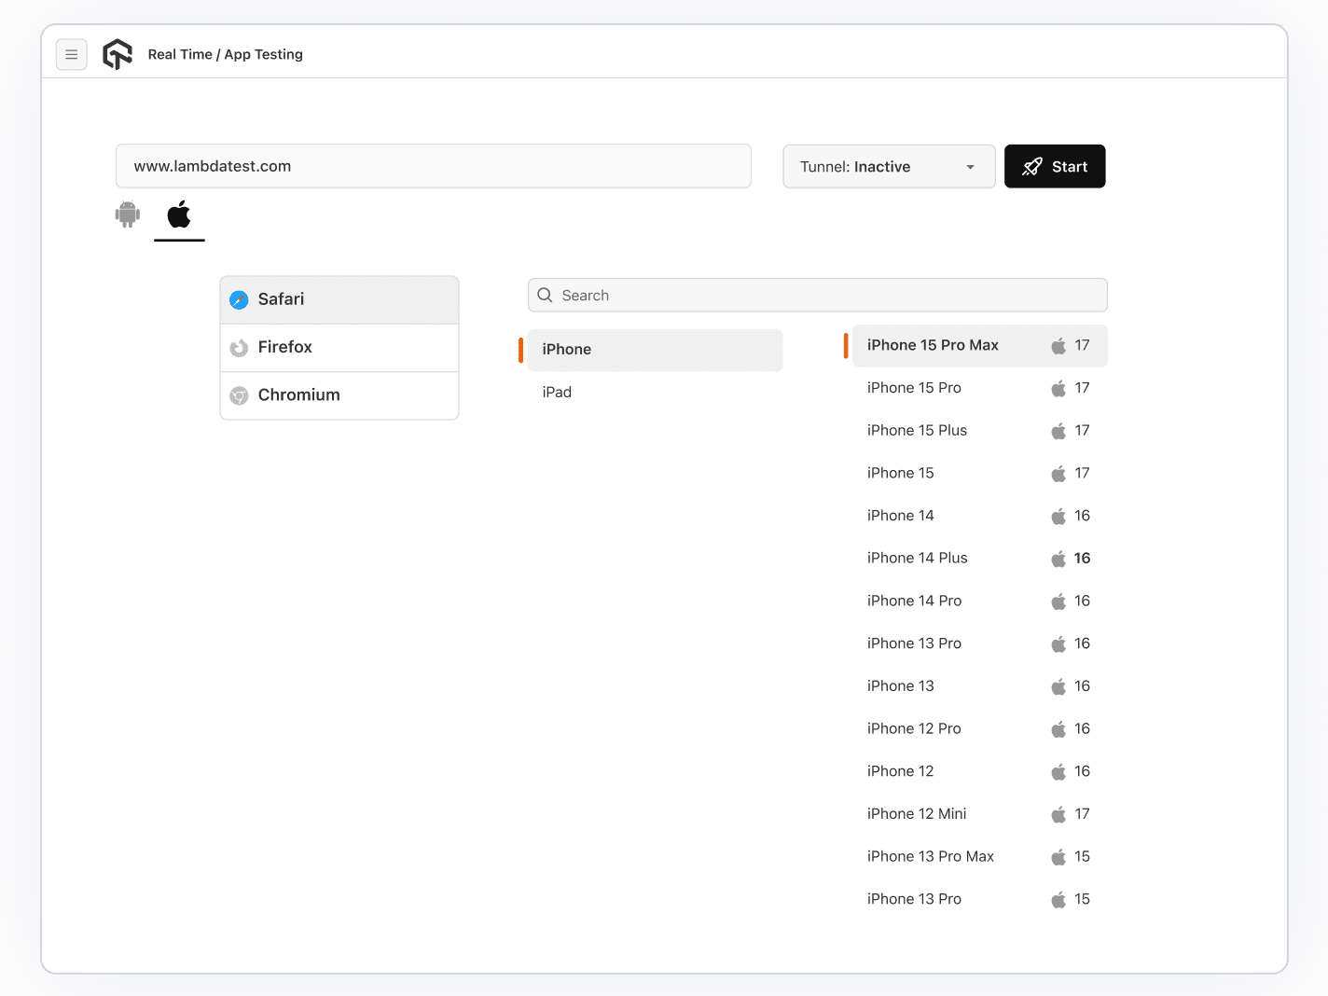Click the Tunnel dropdown arrow
Screen dimensions: 1328x996
(970, 168)
